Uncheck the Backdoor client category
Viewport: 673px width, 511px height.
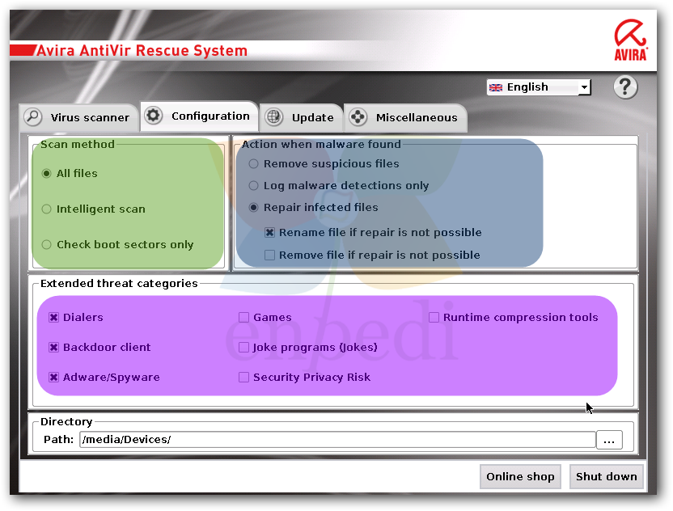[53, 347]
